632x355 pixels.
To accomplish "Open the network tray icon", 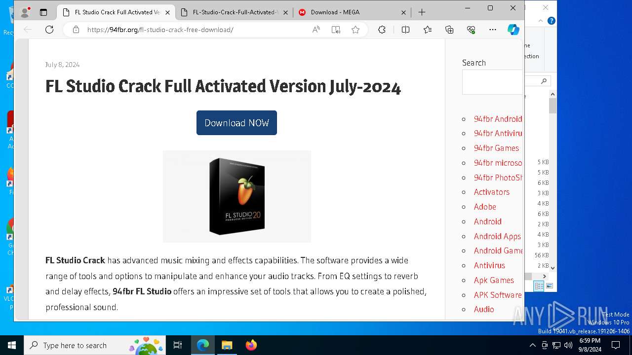I will coord(556,345).
